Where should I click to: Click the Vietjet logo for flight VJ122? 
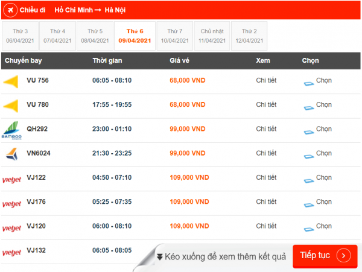click(x=11, y=179)
